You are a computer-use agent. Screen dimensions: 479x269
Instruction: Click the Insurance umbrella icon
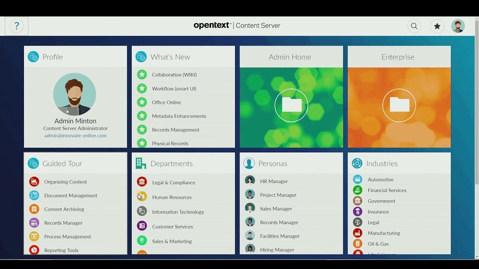[x=358, y=211]
